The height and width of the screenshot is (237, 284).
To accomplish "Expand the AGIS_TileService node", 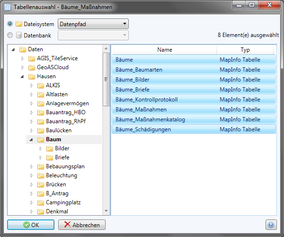I will [x=23, y=58].
